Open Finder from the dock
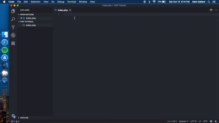Screen dimensions: 219x123 coord(5,35)
